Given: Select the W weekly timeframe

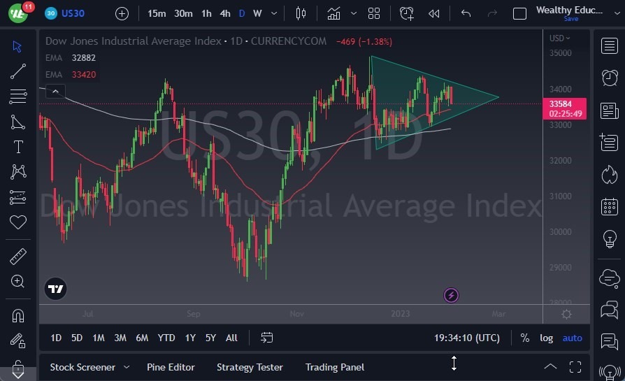Looking at the screenshot, I should point(257,13).
